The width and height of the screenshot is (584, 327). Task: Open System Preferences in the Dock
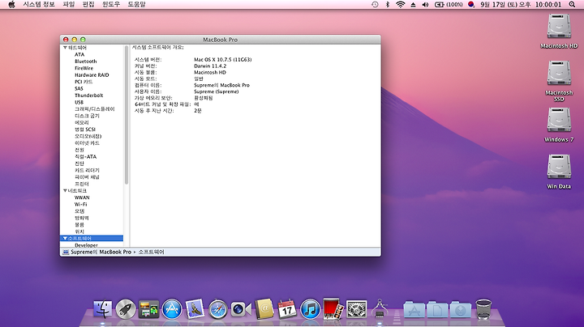[356, 309]
